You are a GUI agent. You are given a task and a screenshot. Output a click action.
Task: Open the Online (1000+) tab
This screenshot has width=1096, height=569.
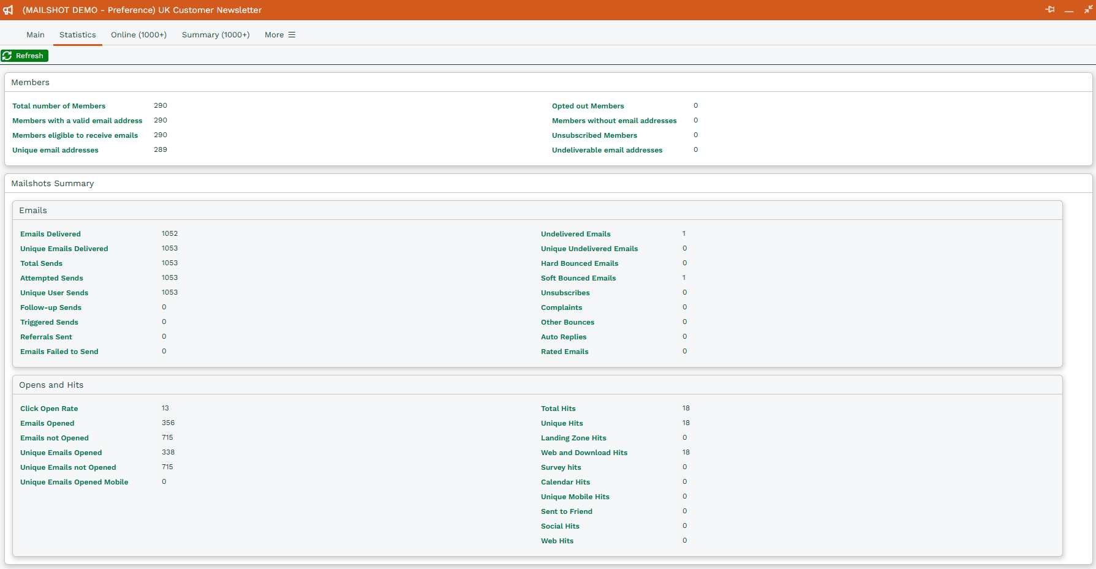138,35
